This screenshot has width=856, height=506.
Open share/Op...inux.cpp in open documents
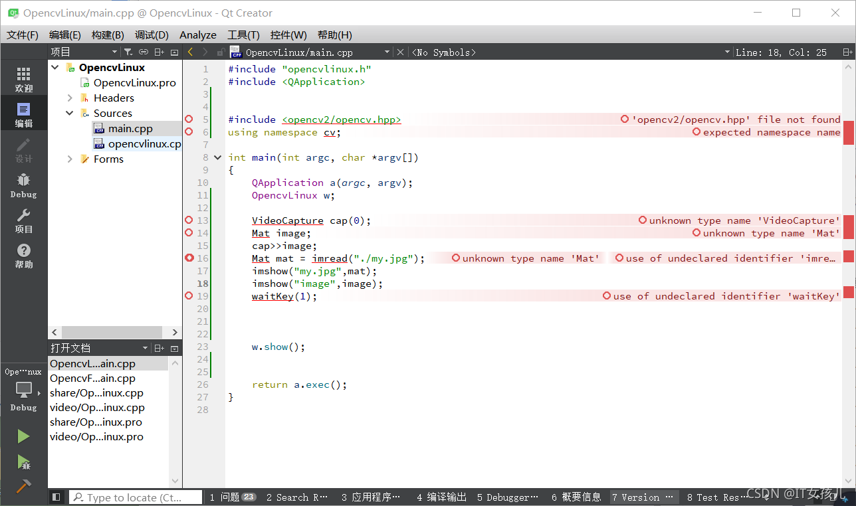(x=96, y=392)
